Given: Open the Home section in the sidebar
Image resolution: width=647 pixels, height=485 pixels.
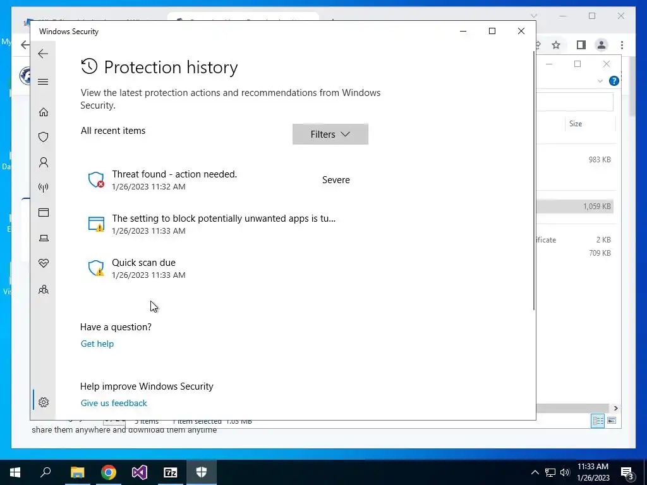Looking at the screenshot, I should pos(44,112).
